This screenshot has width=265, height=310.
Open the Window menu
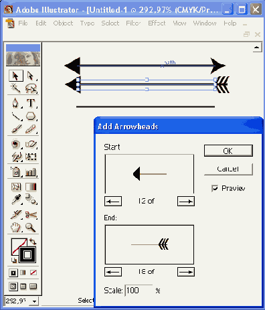pos(205,23)
